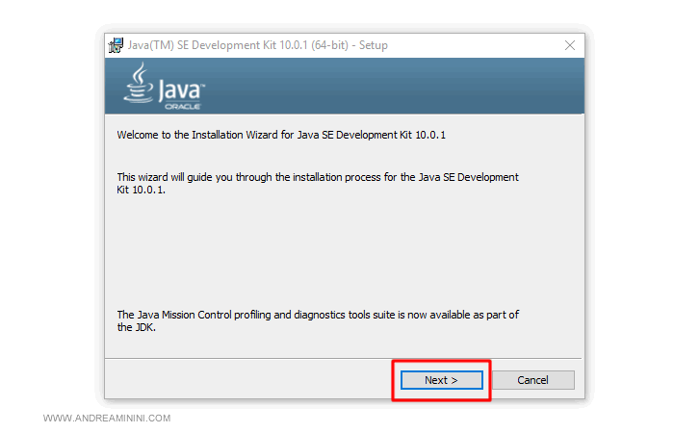Click the Java installer icon in title bar
Image resolution: width=674 pixels, height=433 pixels.
click(117, 45)
